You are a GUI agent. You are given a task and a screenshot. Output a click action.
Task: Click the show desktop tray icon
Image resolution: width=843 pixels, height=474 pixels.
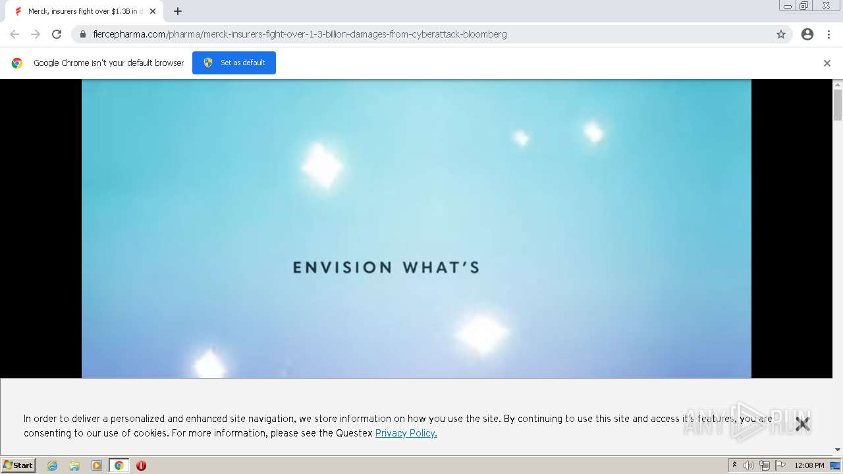pos(836,465)
